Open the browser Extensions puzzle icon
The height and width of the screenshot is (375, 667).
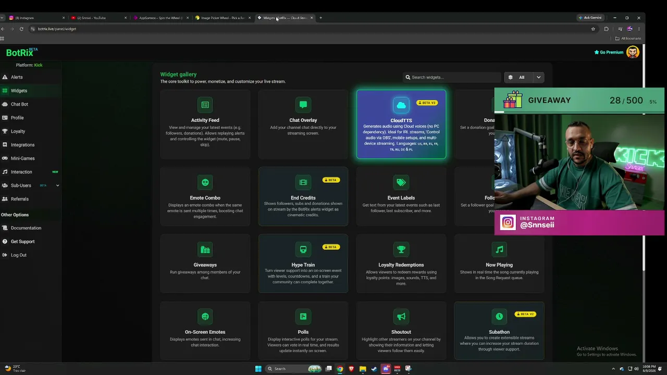click(x=606, y=29)
